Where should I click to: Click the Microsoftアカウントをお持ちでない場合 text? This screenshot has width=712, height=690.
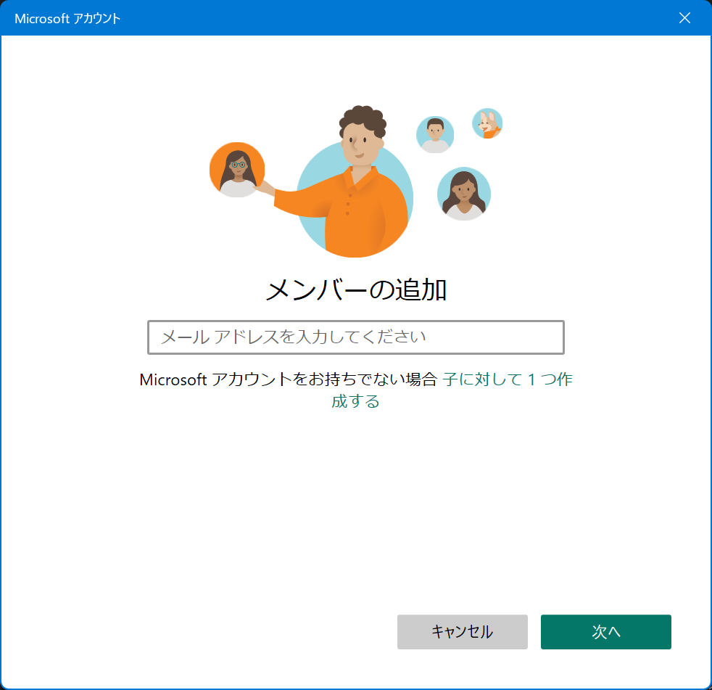coord(289,379)
